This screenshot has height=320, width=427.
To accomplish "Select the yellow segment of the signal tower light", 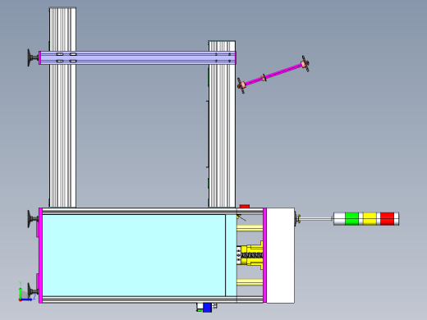I will (x=370, y=219).
